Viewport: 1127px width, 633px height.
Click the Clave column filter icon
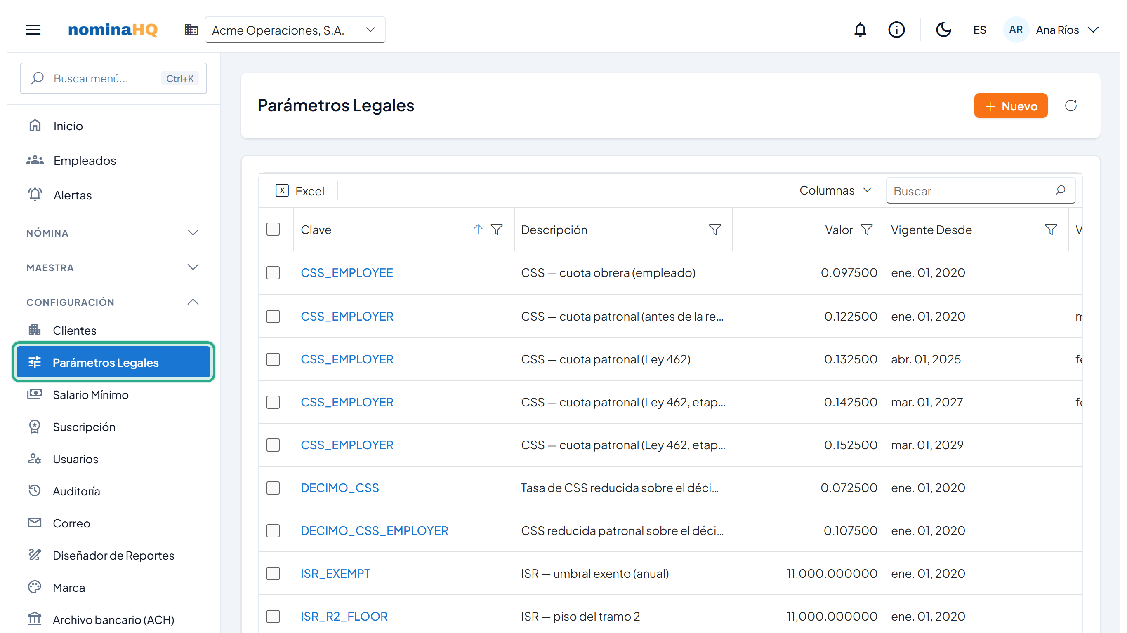point(497,229)
